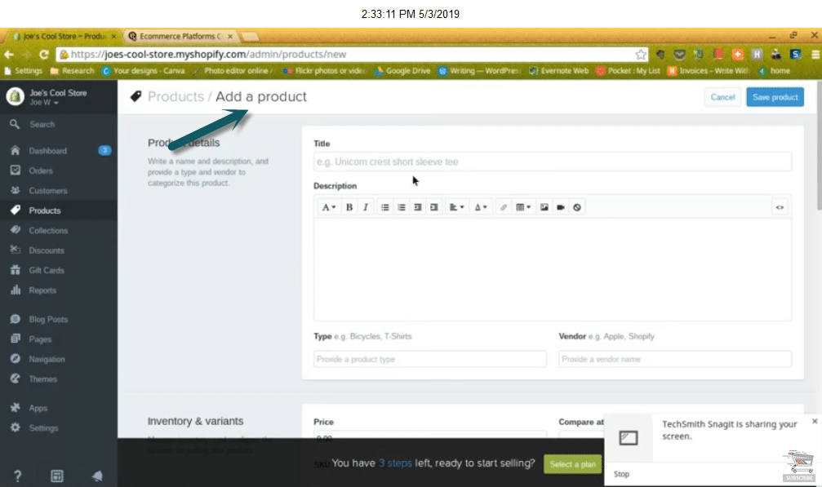This screenshot has width=822, height=487.
Task: Go to Discounts in the sidebar
Action: (x=46, y=250)
